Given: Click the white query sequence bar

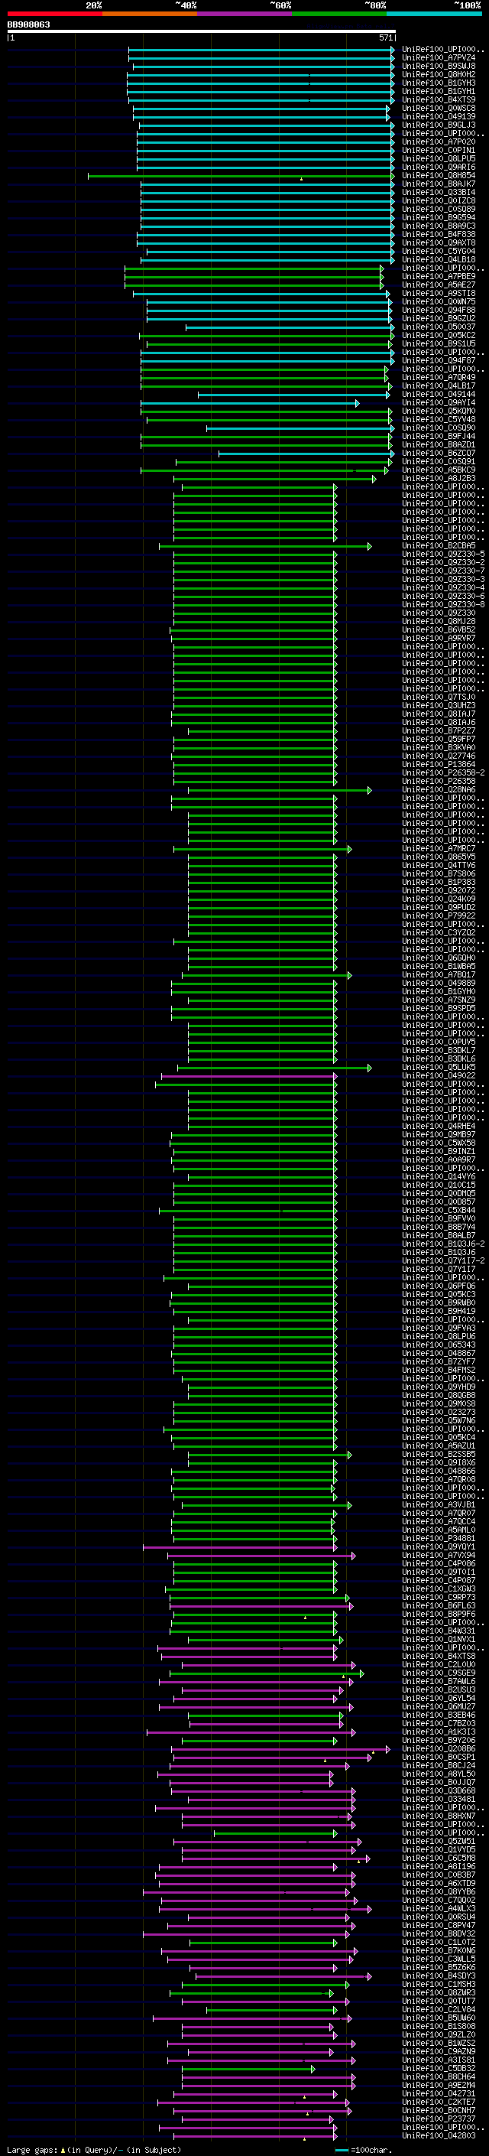Looking at the screenshot, I should pos(202,32).
